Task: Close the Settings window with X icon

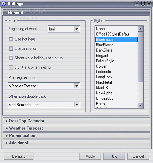Action: point(149,4)
